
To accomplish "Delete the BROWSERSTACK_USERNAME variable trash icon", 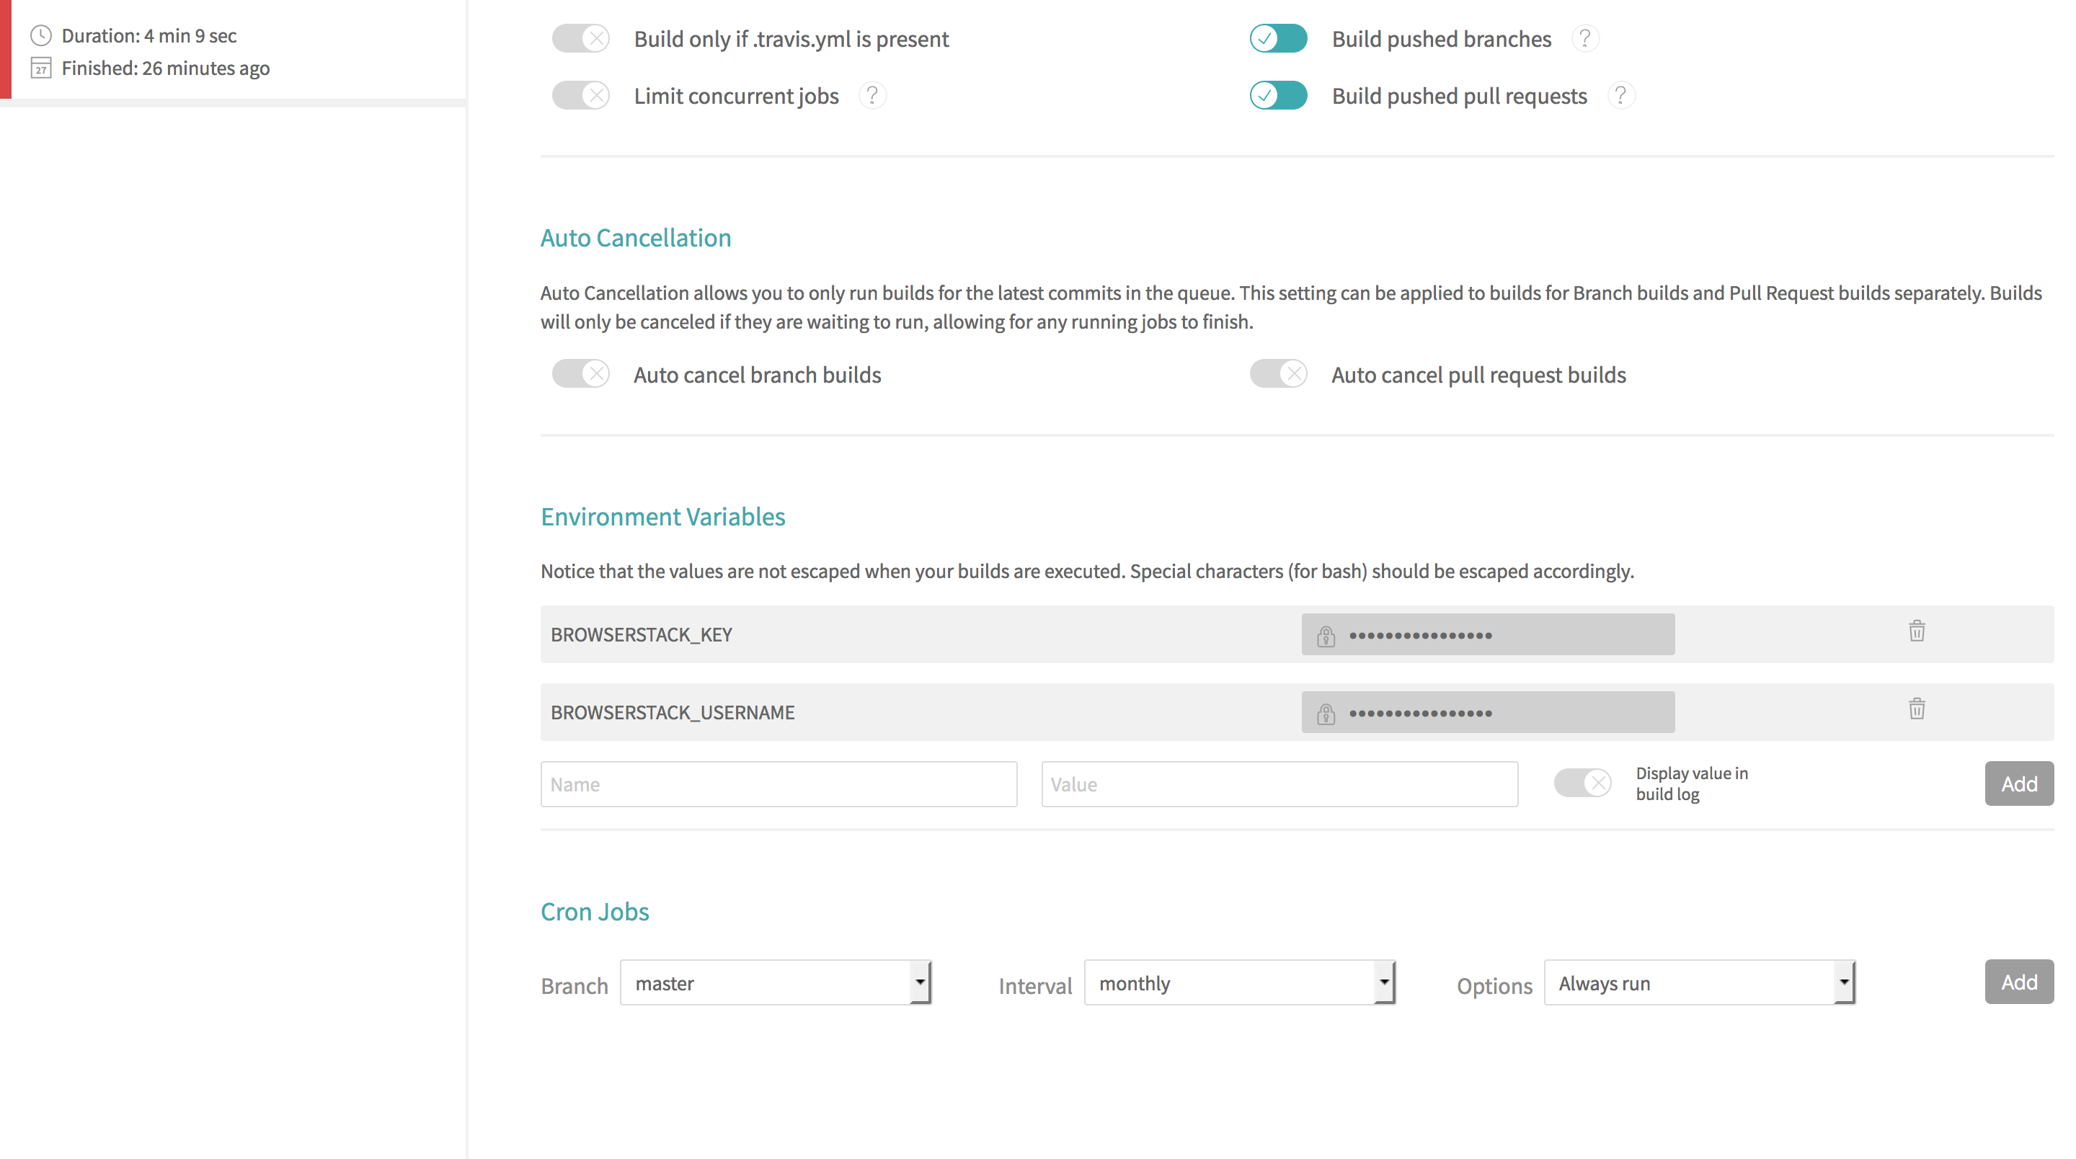I will click(x=1917, y=709).
